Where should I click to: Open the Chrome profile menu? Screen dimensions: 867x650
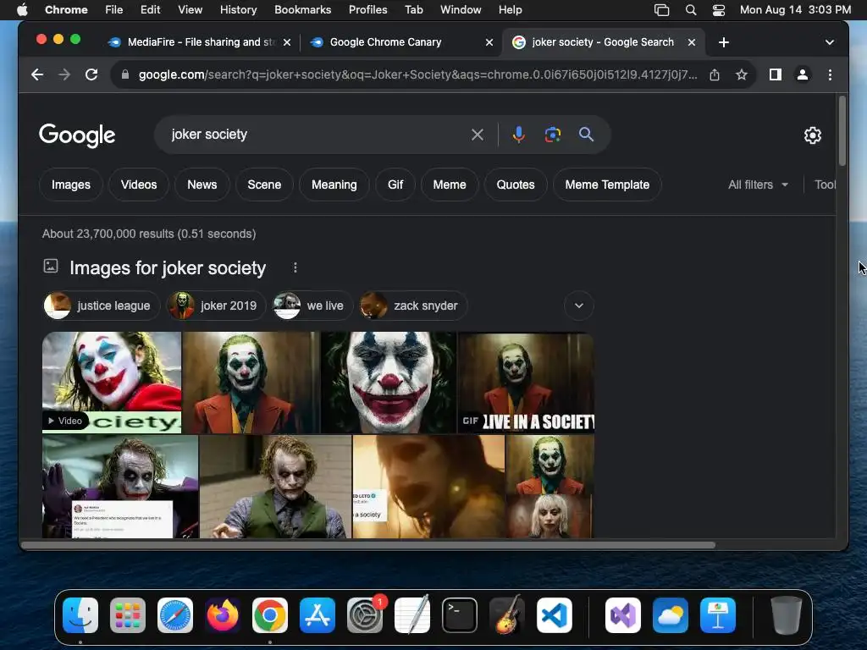803,74
